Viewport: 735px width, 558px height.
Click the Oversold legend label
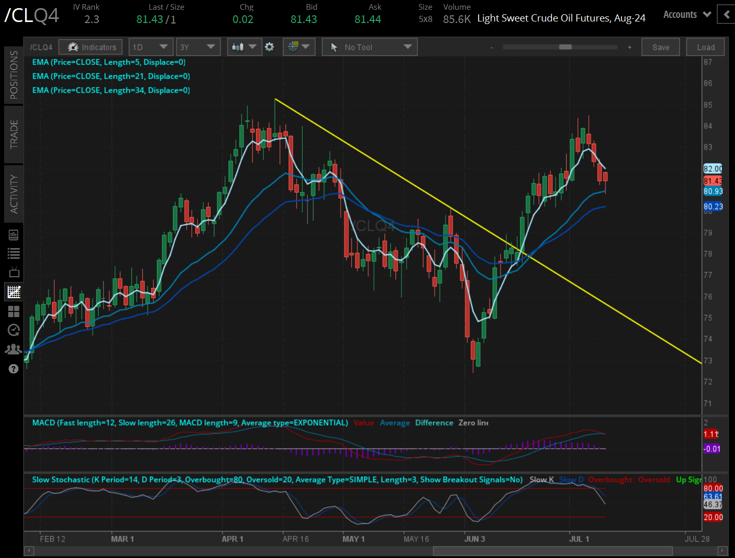654,480
